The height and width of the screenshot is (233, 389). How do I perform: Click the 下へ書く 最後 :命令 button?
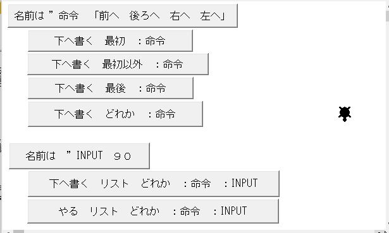point(111,88)
